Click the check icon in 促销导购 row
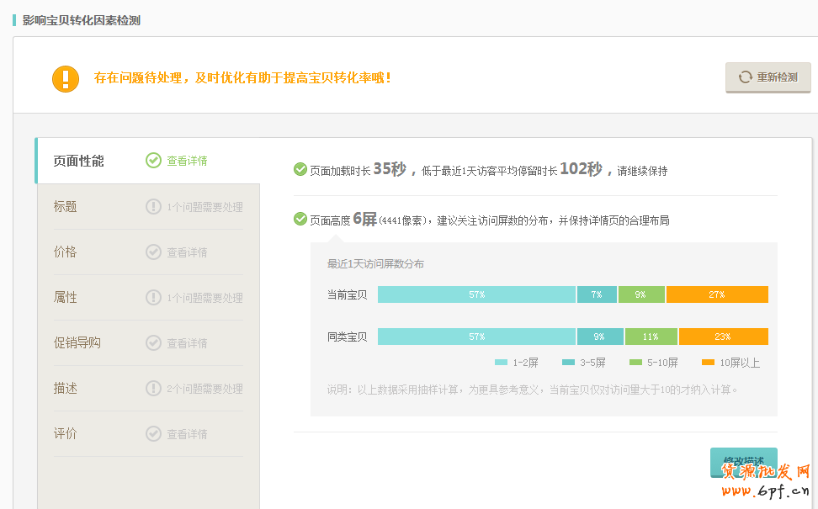Screen dimensions: 818x509 tap(153, 342)
